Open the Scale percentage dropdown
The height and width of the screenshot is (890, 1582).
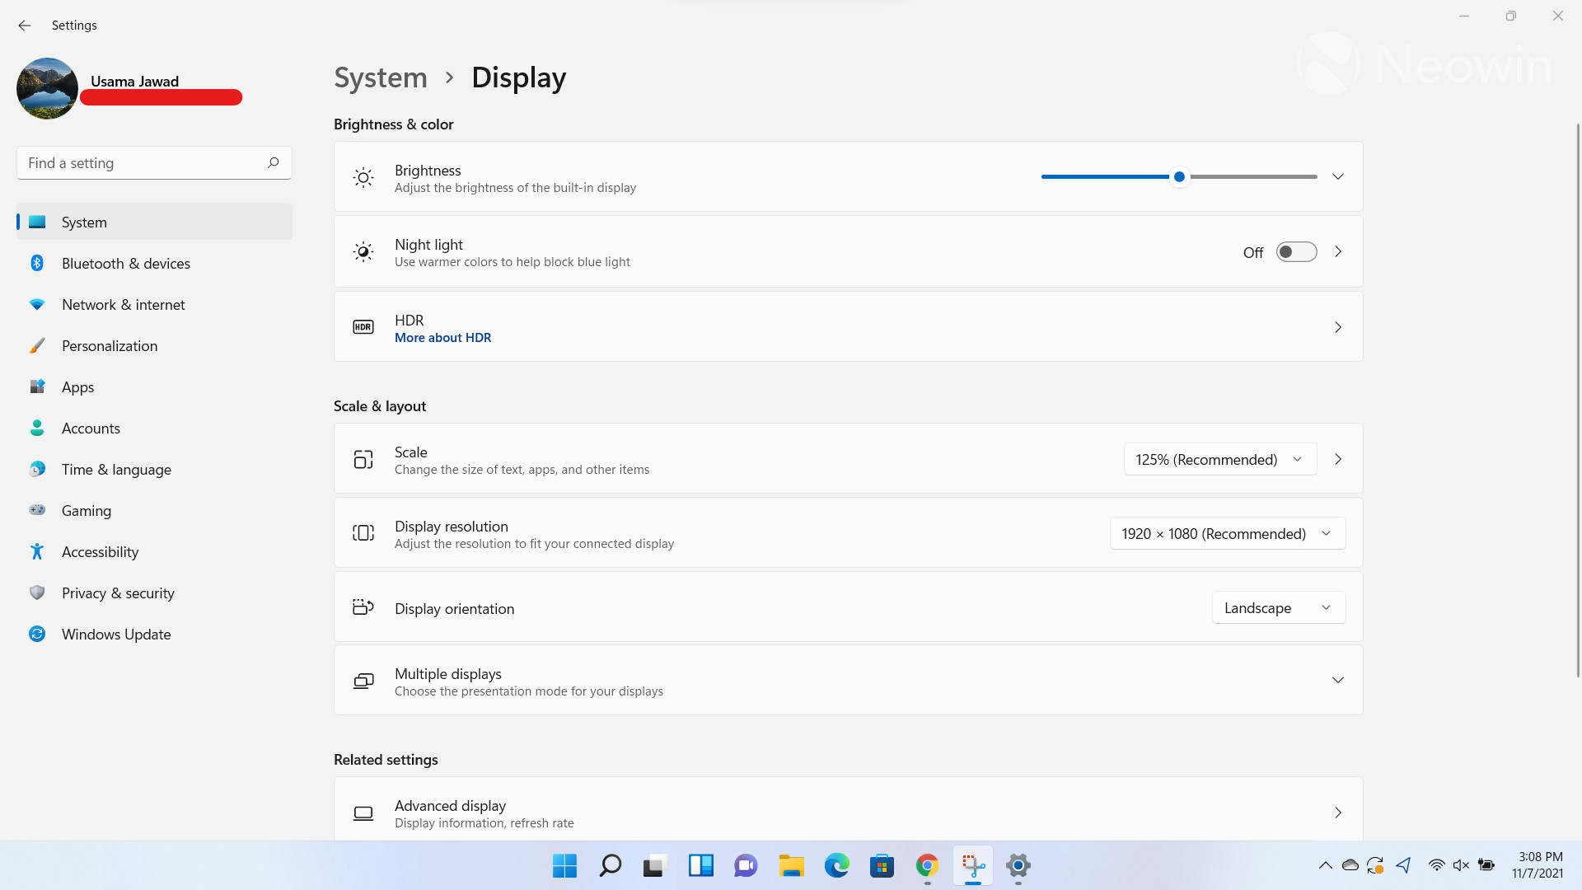coord(1219,459)
